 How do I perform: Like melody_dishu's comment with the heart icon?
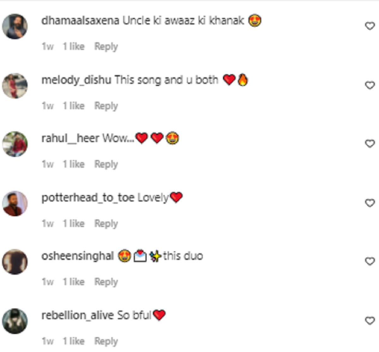370,85
